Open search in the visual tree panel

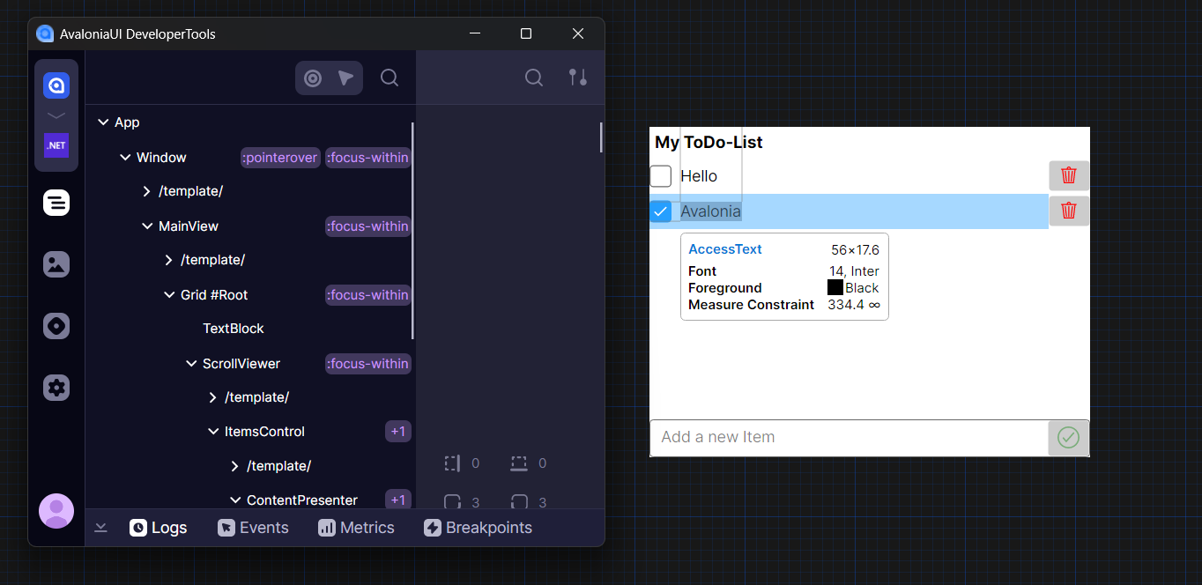389,78
